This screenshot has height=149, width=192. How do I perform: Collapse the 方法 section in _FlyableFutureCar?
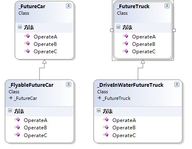click(10, 110)
